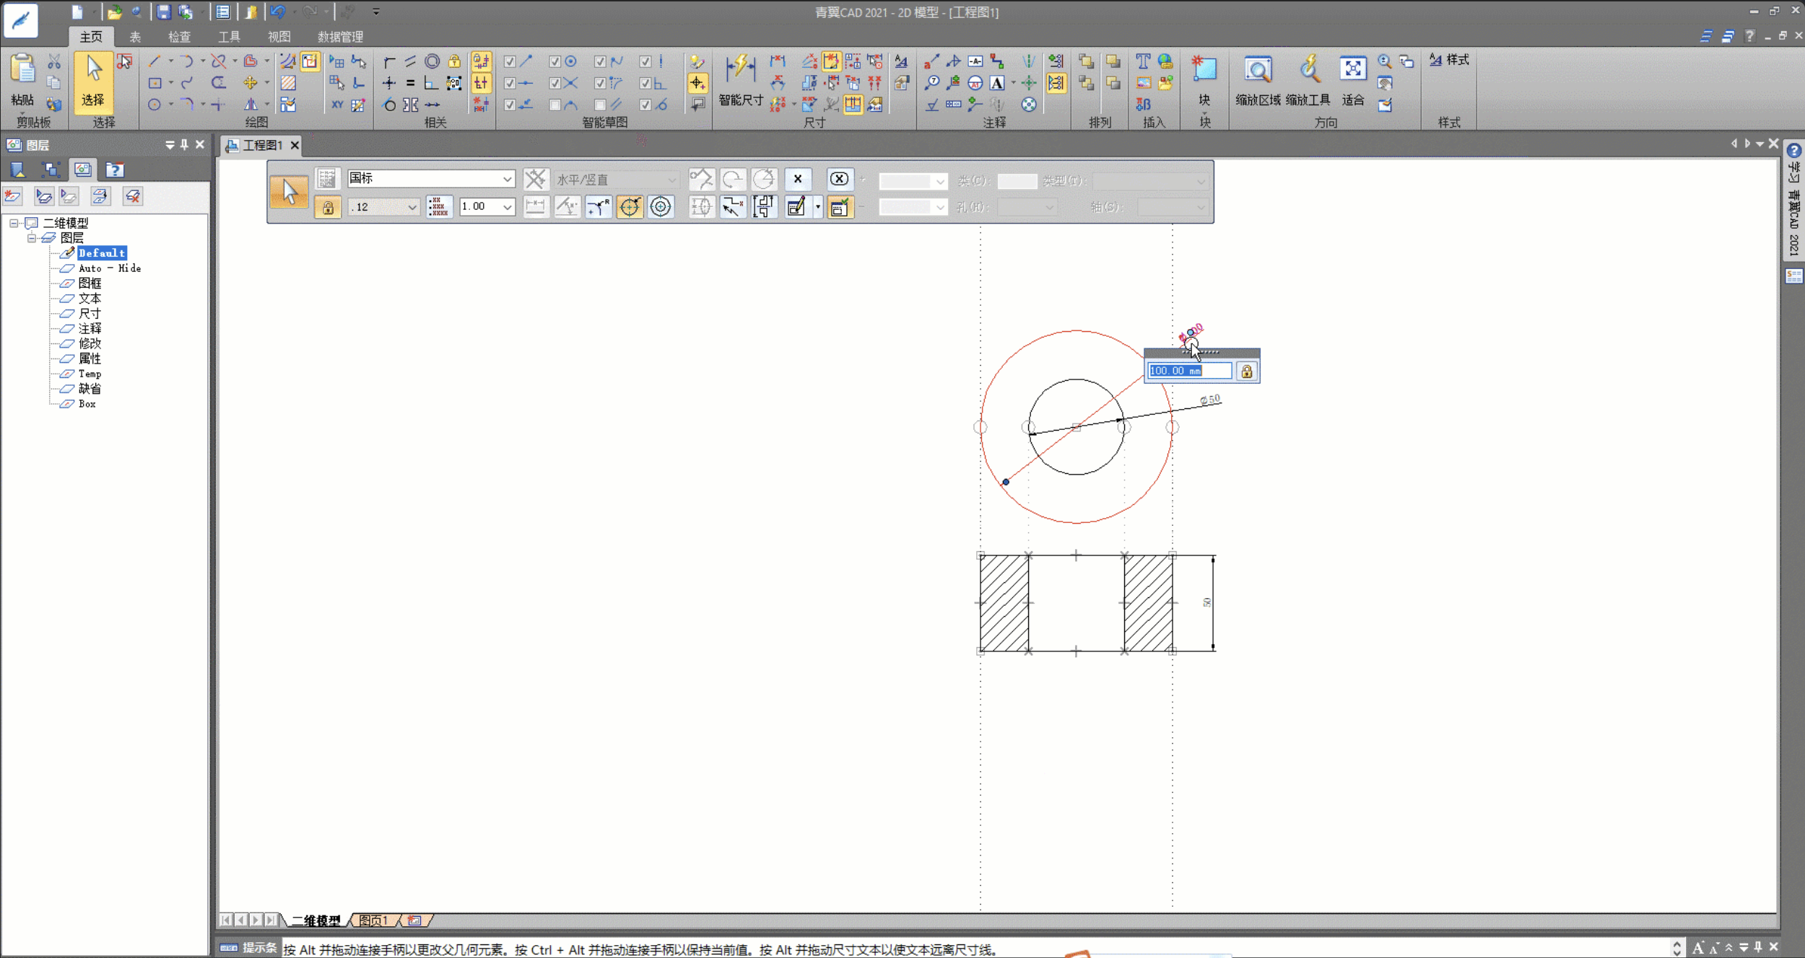Click the 样式 styles button

(1448, 61)
